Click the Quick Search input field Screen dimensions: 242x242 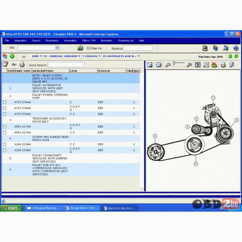pos(66,65)
